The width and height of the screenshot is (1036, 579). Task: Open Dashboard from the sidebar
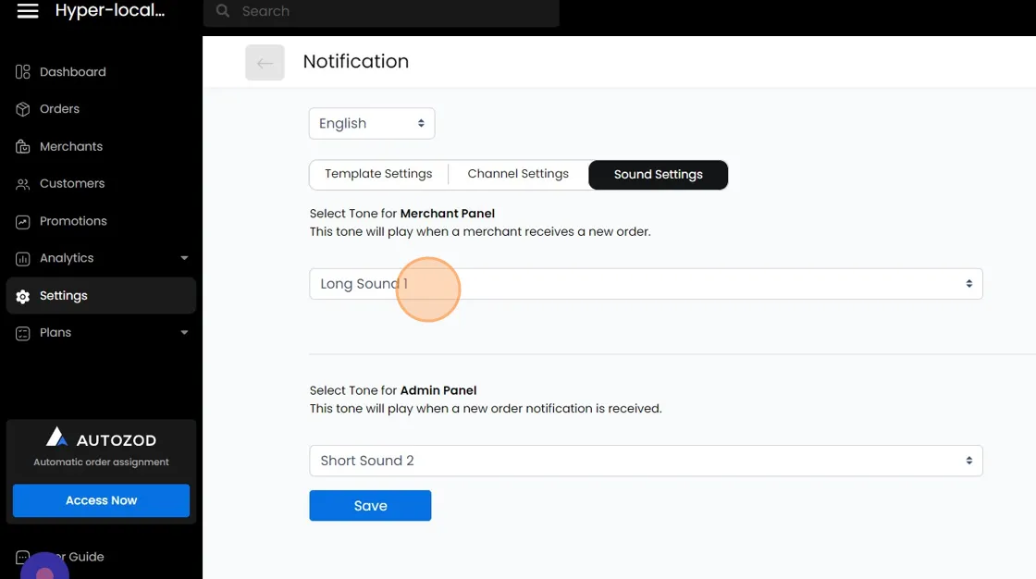pyautogui.click(x=101, y=72)
